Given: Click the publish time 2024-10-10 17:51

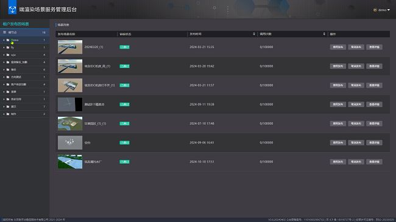Looking at the screenshot, I should 202,162.
